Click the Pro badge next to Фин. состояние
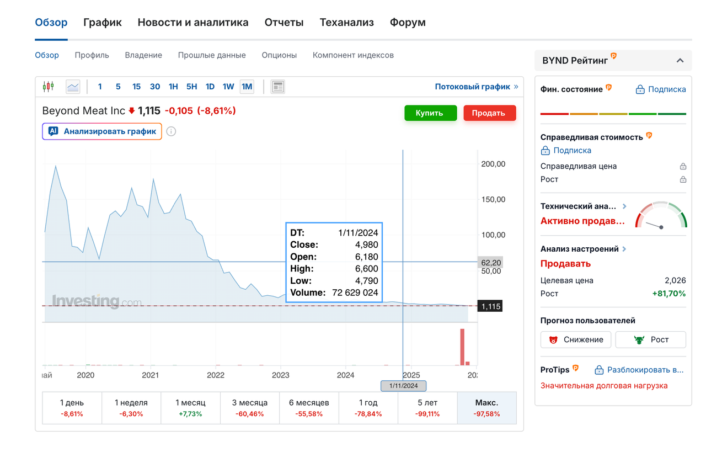706x452 pixels. click(609, 87)
